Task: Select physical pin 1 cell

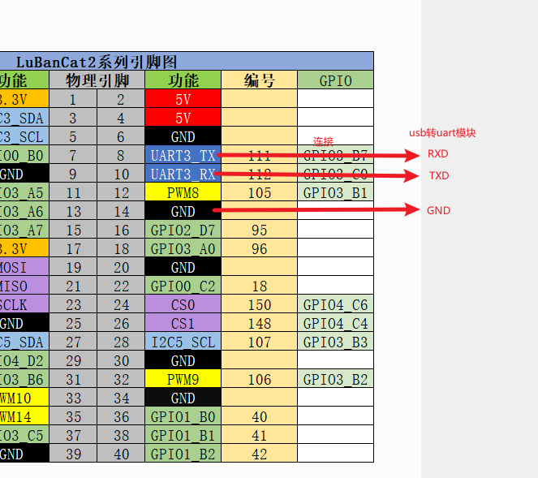Action: click(x=73, y=99)
